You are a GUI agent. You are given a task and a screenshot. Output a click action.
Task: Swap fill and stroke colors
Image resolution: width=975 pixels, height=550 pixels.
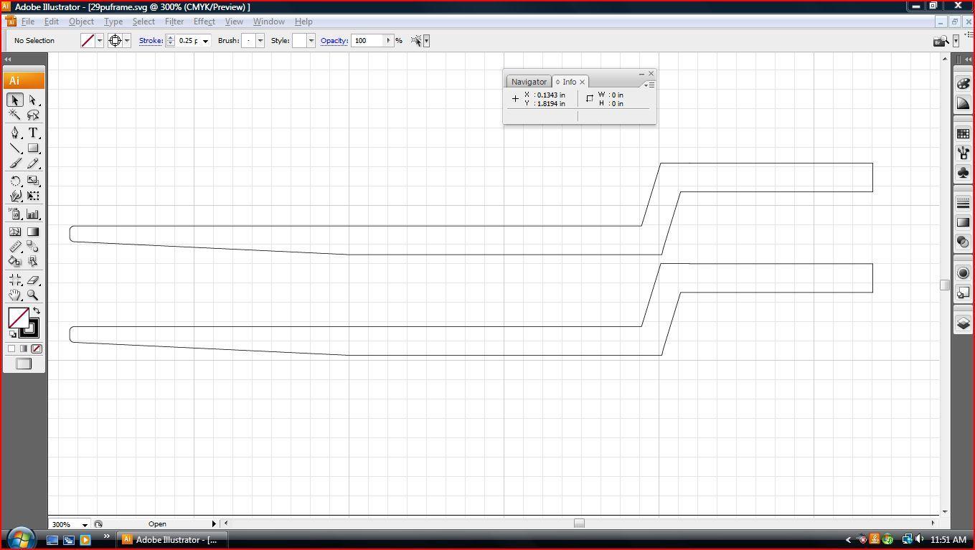(x=37, y=311)
